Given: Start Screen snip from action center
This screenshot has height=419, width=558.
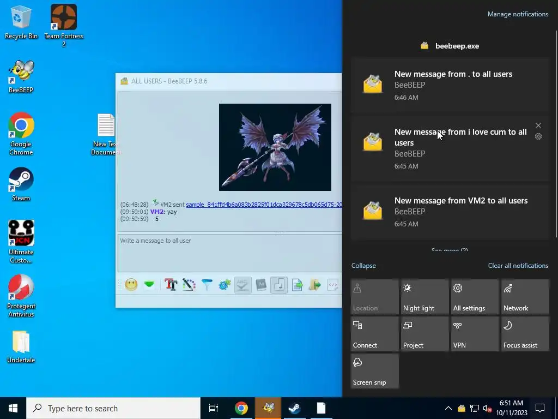Looking at the screenshot, I should [375, 371].
